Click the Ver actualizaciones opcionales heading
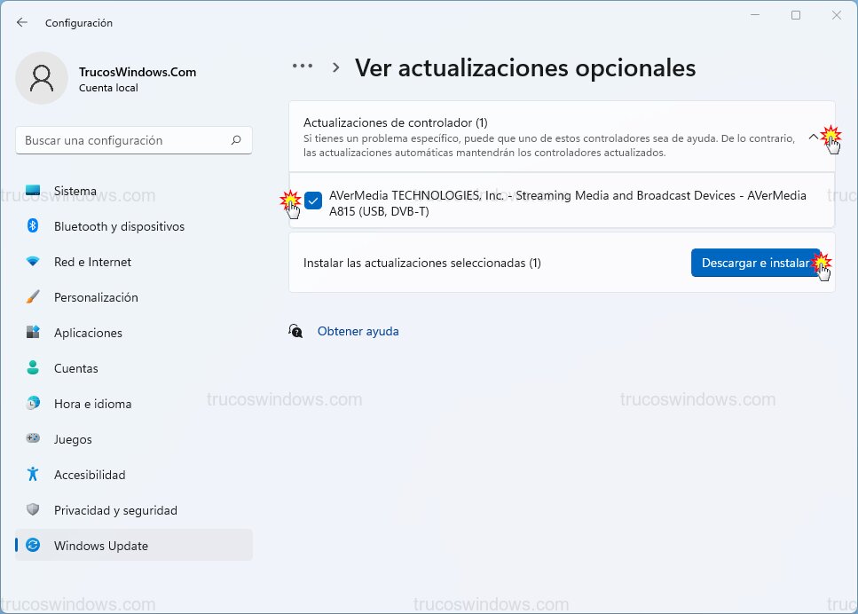The height and width of the screenshot is (614, 858). click(525, 67)
